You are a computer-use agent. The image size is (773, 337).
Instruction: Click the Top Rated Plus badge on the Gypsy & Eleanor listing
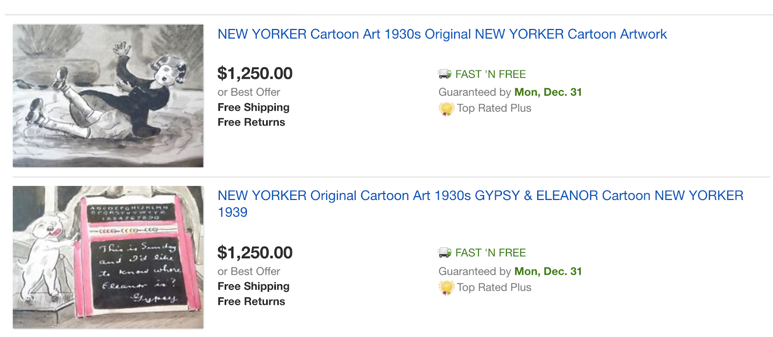point(446,288)
